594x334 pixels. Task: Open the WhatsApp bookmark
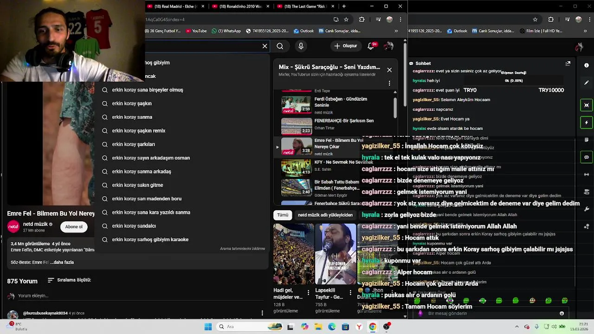click(226, 31)
